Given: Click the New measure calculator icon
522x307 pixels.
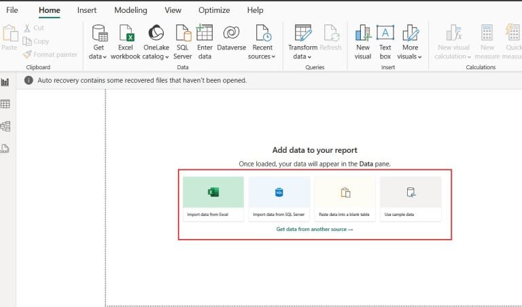Looking at the screenshot, I should 487,33.
